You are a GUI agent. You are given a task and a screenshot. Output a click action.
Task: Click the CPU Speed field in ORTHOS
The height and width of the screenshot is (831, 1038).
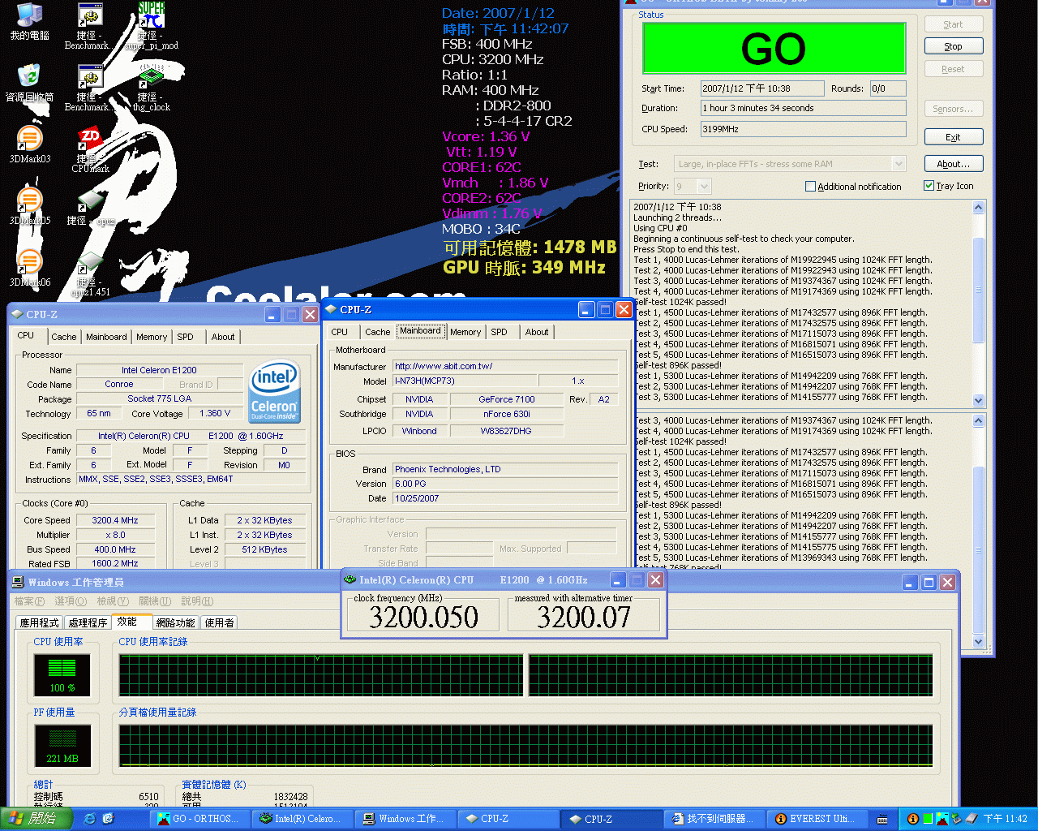point(803,129)
